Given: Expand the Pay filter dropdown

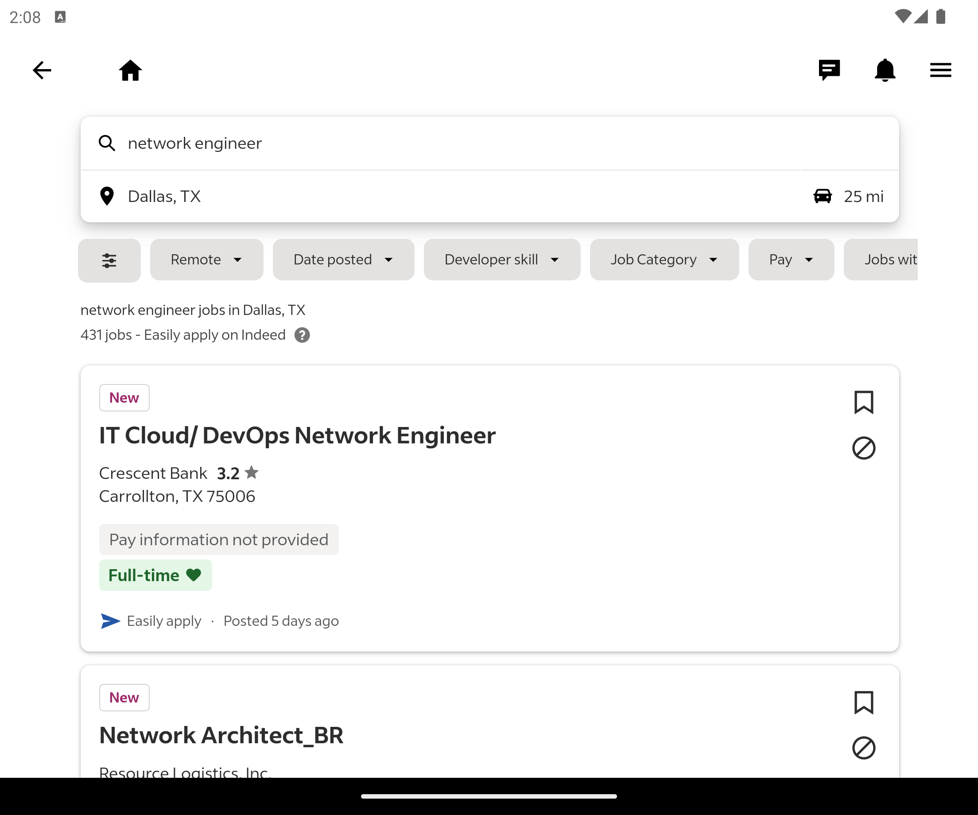Looking at the screenshot, I should click(791, 260).
